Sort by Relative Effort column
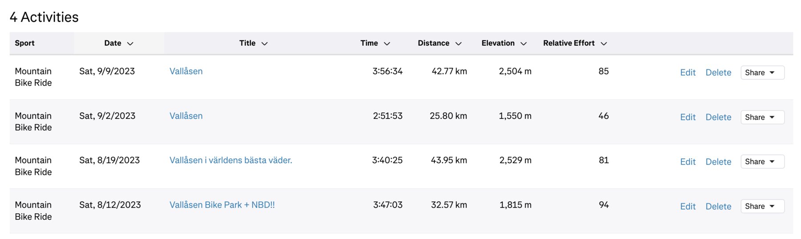Viewport: 801px width, 239px height. coord(574,43)
